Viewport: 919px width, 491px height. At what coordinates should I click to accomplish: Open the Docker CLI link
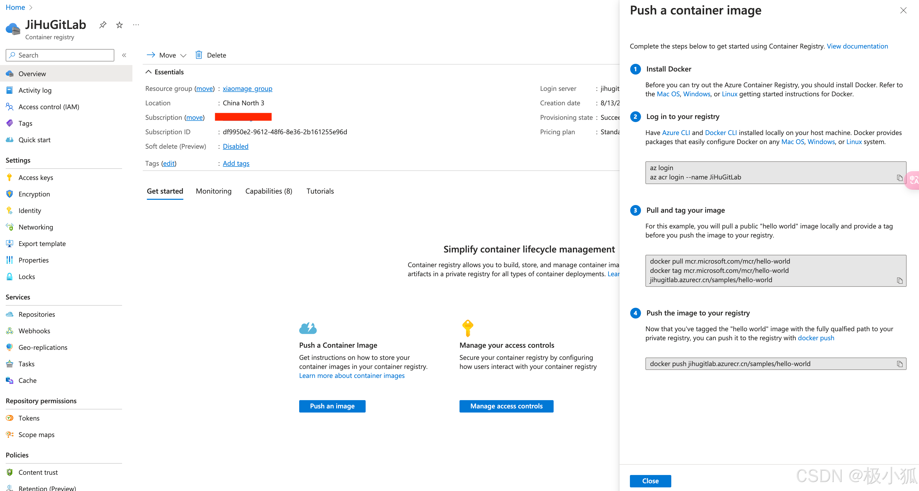tap(721, 133)
